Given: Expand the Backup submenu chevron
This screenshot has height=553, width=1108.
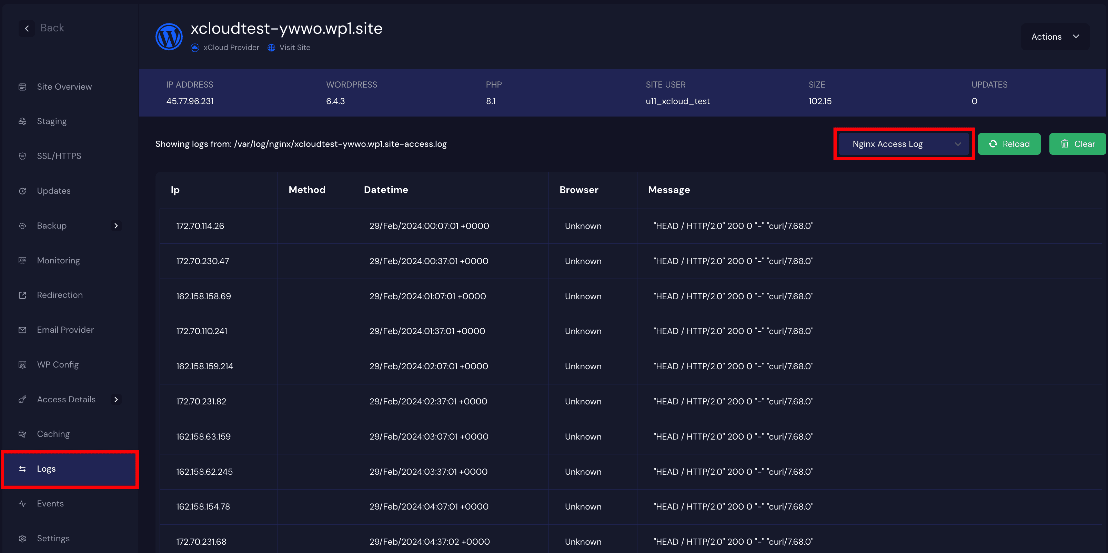Looking at the screenshot, I should coord(116,226).
